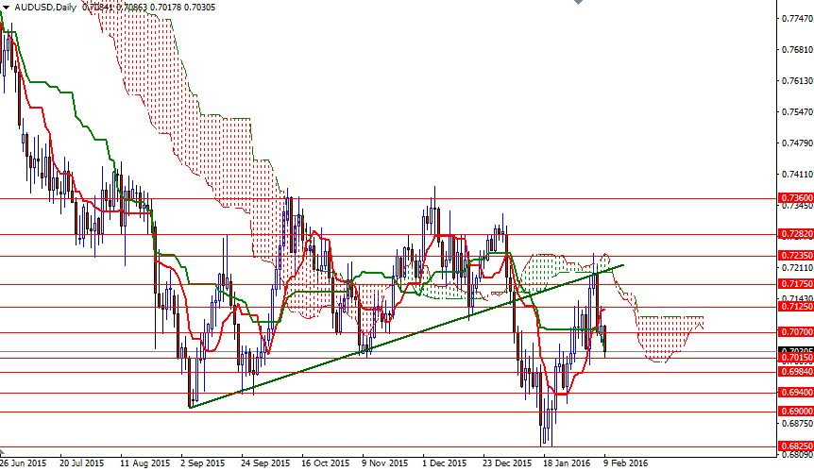The width and height of the screenshot is (814, 471).
Task: Open the chart menu triangle beside AUDUSD
Action: click(7, 8)
